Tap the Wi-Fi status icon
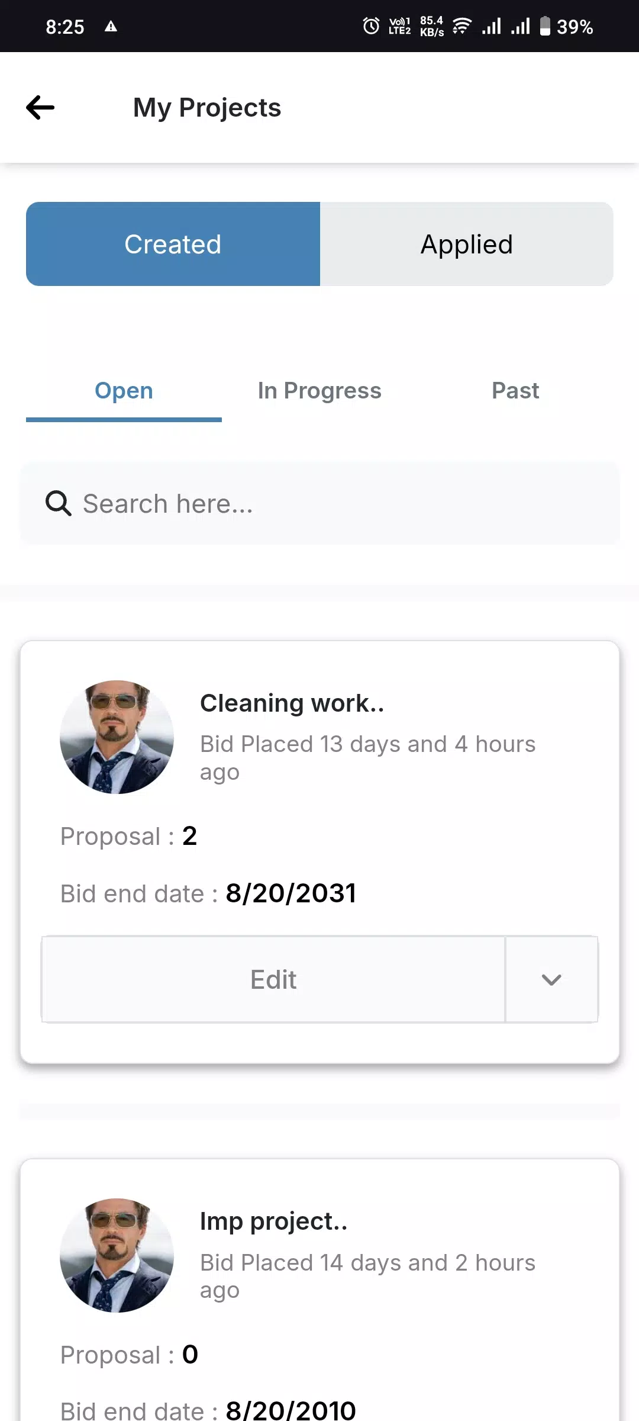This screenshot has height=1421, width=639. (461, 26)
